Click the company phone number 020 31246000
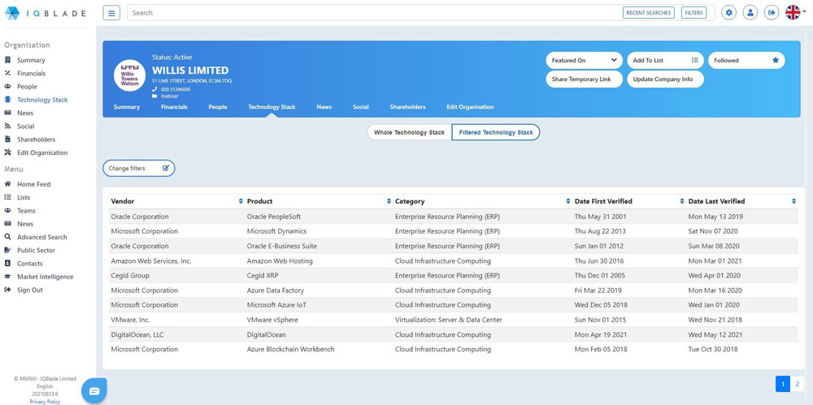Viewport: 813px width, 405px height. 176,89
